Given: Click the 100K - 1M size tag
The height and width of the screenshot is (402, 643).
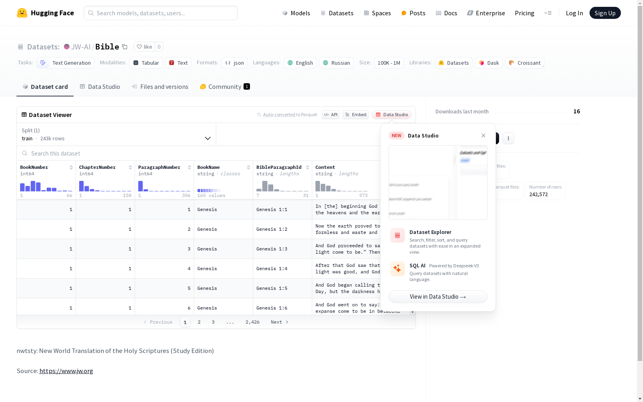Looking at the screenshot, I should coord(389,63).
